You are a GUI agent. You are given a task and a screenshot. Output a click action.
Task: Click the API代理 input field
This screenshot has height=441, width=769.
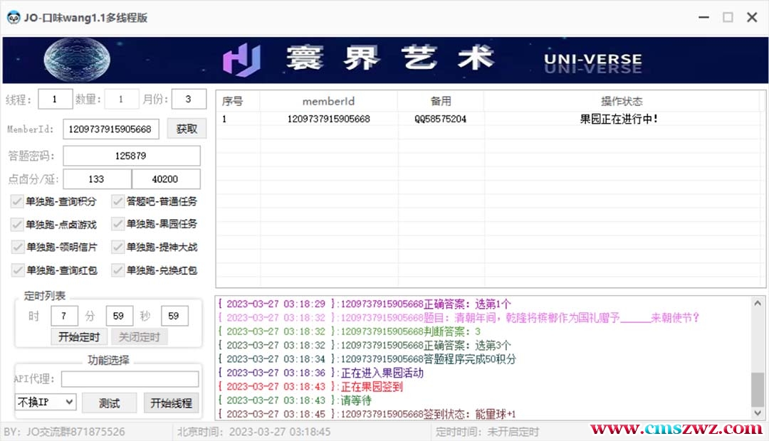(130, 379)
